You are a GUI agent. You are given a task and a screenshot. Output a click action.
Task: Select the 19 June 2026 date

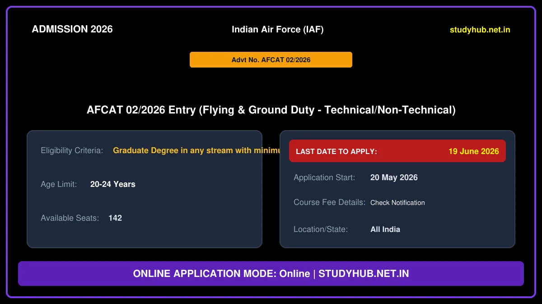474,151
